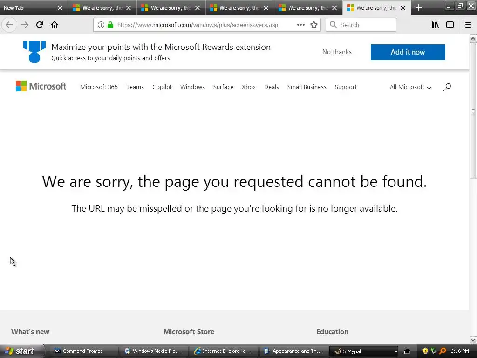The image size is (477, 358).
Task: Open Deals in the site navigation
Action: point(272,87)
